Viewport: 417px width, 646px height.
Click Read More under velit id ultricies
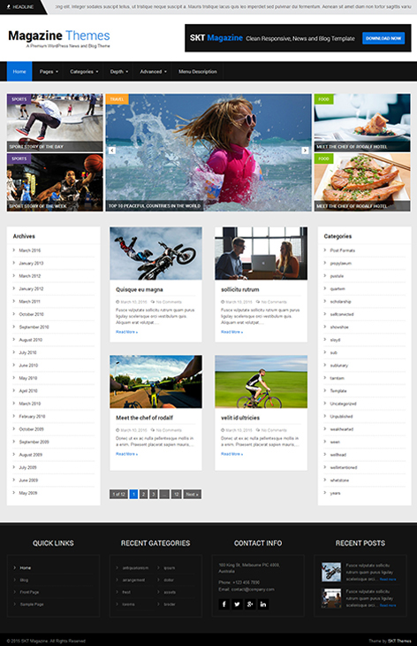(232, 454)
